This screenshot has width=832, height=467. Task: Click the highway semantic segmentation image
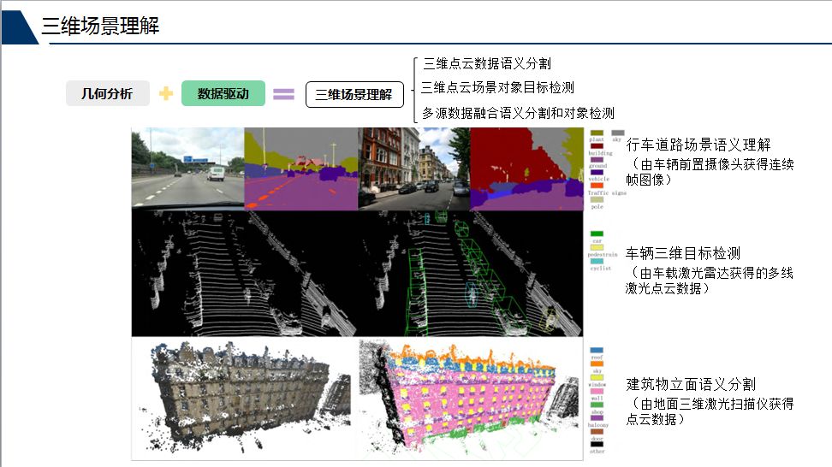point(301,168)
